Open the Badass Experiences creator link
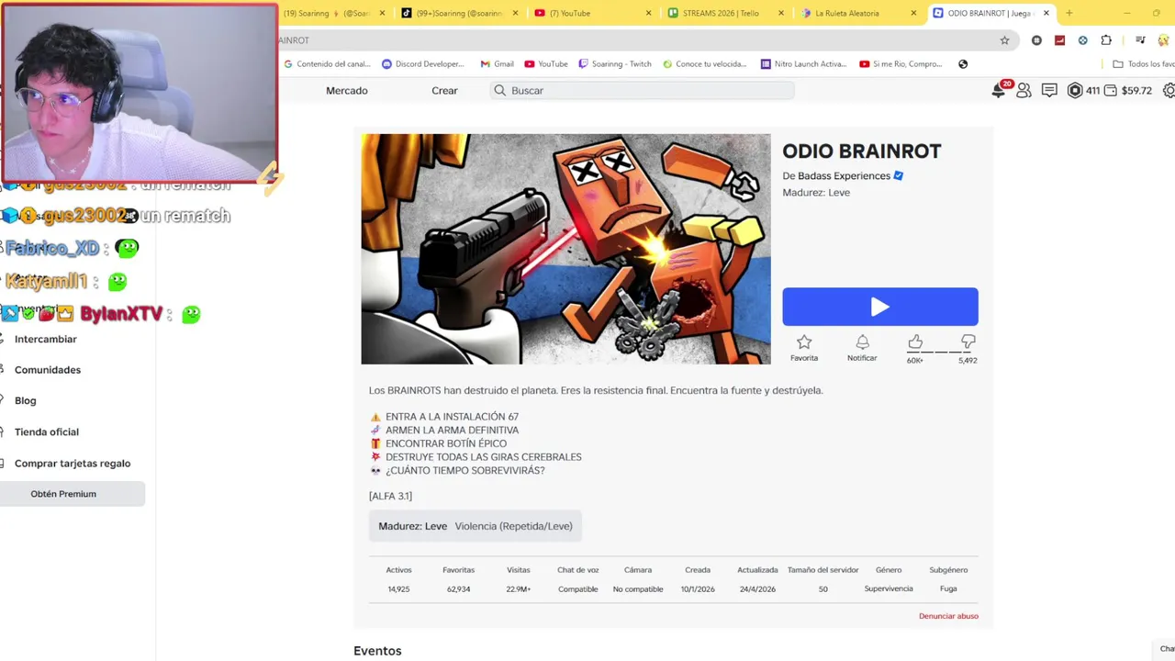This screenshot has height=661, width=1175. tap(844, 175)
